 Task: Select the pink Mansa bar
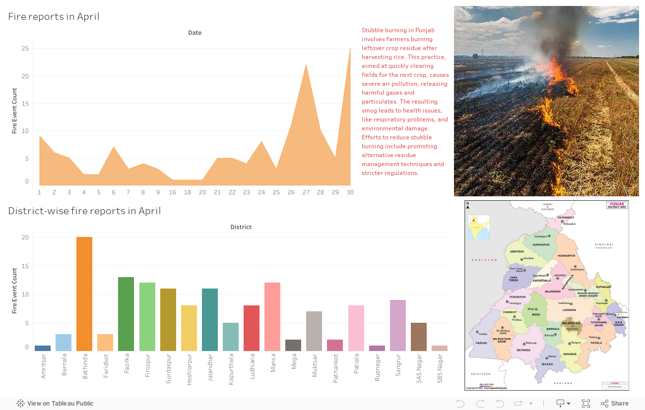[272, 317]
